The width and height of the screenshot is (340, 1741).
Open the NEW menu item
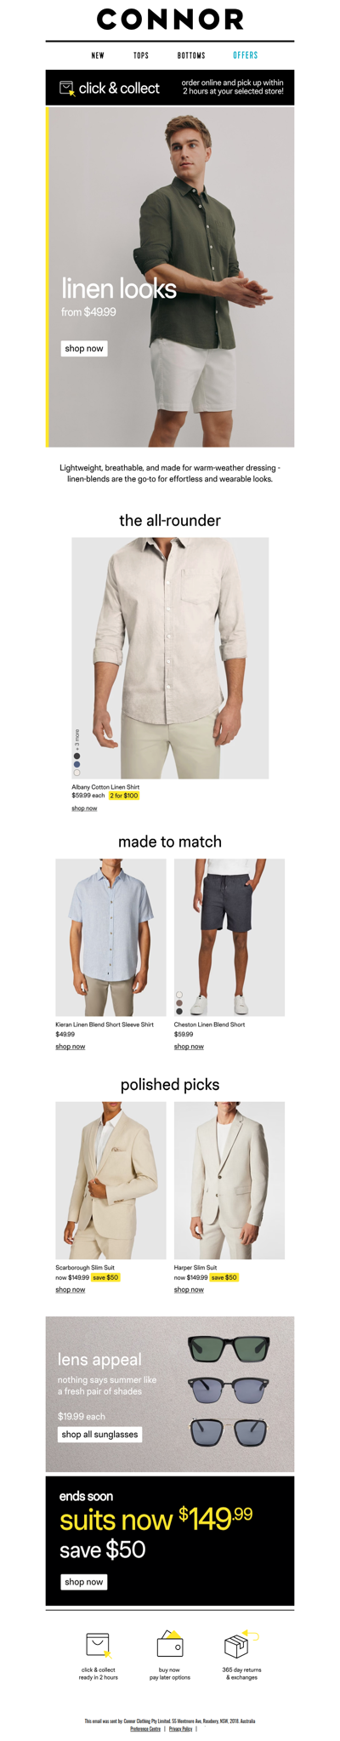[x=98, y=55]
